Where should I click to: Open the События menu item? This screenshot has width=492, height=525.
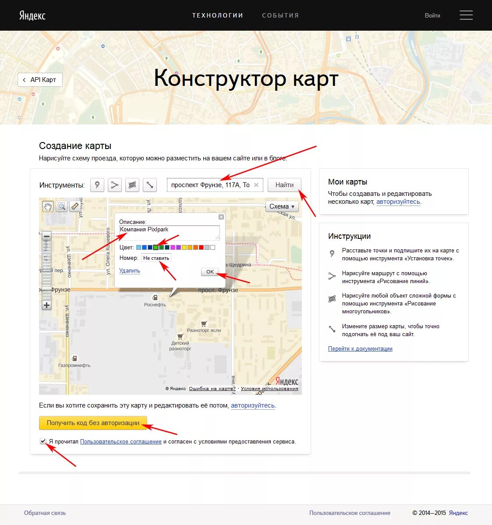(x=280, y=15)
